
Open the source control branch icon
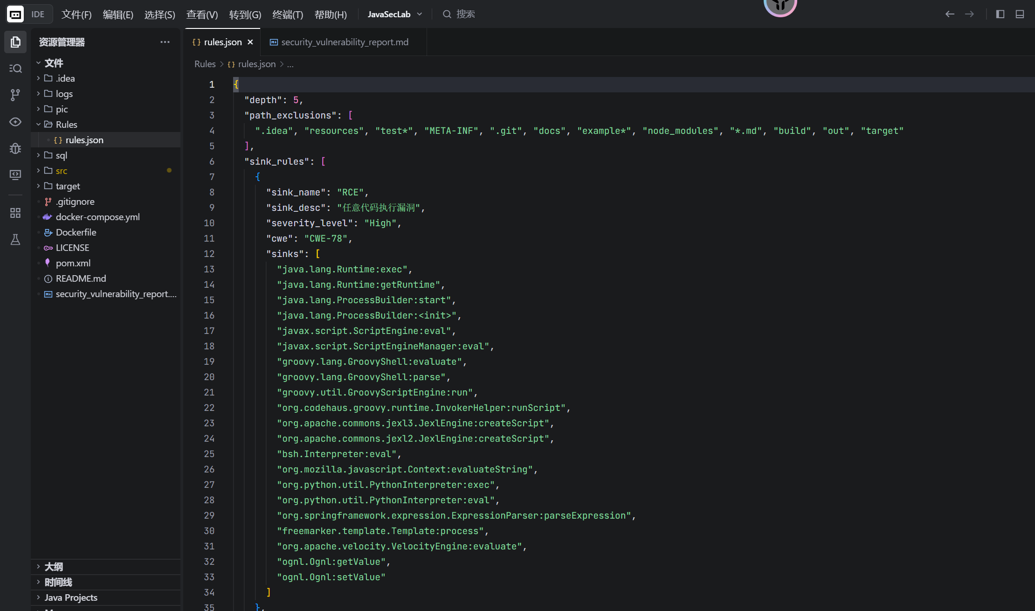coord(15,95)
